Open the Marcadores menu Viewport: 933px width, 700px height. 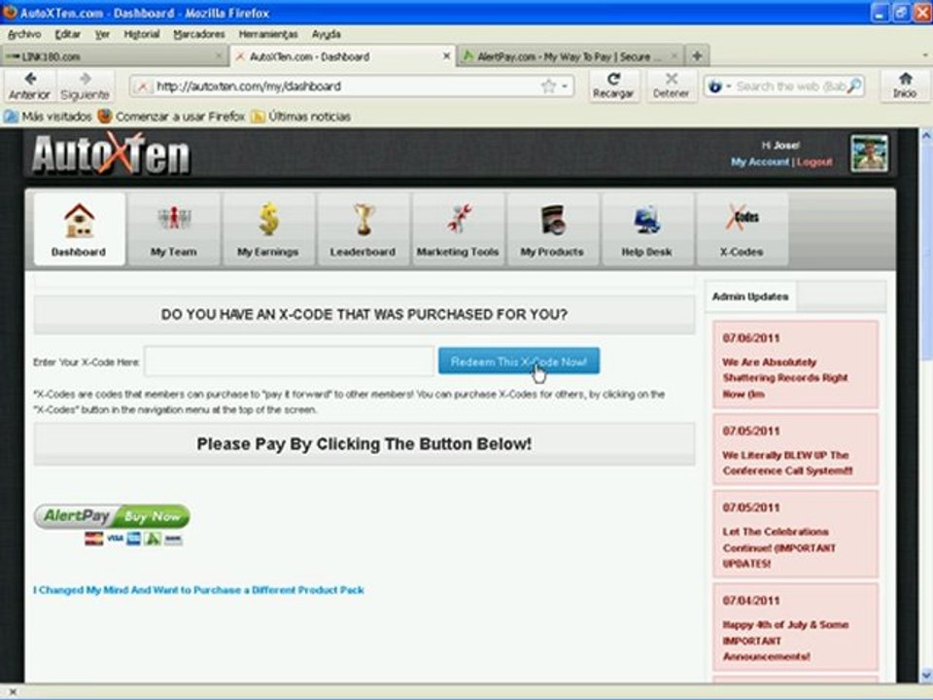[x=198, y=34]
